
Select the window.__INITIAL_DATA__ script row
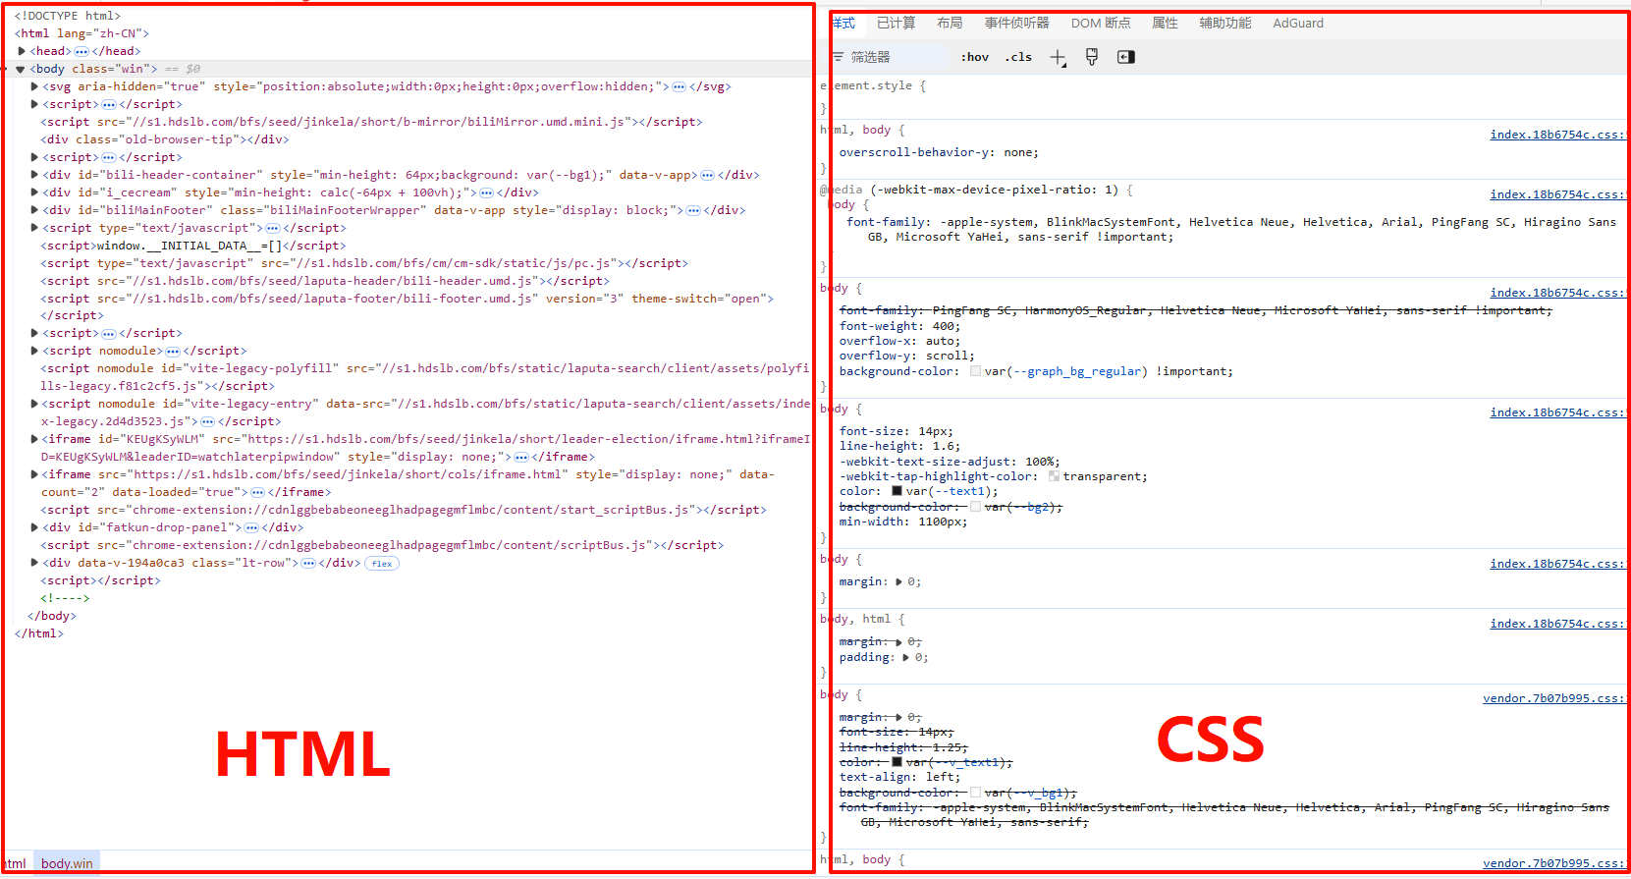click(x=193, y=246)
